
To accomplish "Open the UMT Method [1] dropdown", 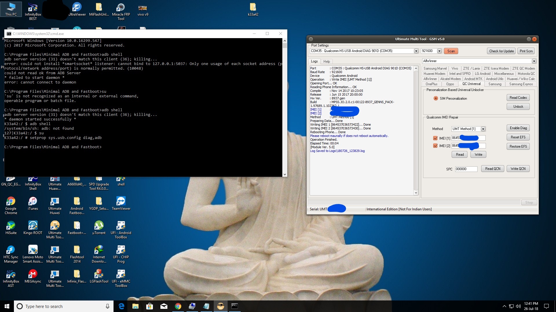I will pyautogui.click(x=483, y=129).
